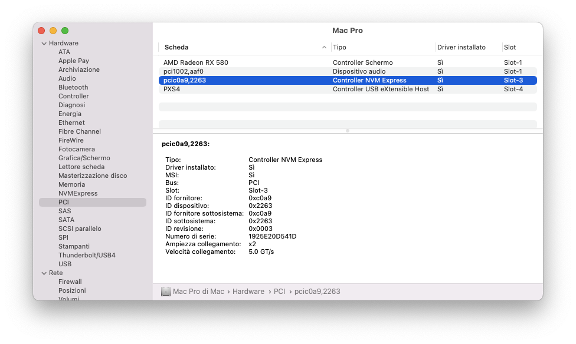Click Mac Pro di Mac in path bar
576x344 pixels.
(x=198, y=292)
